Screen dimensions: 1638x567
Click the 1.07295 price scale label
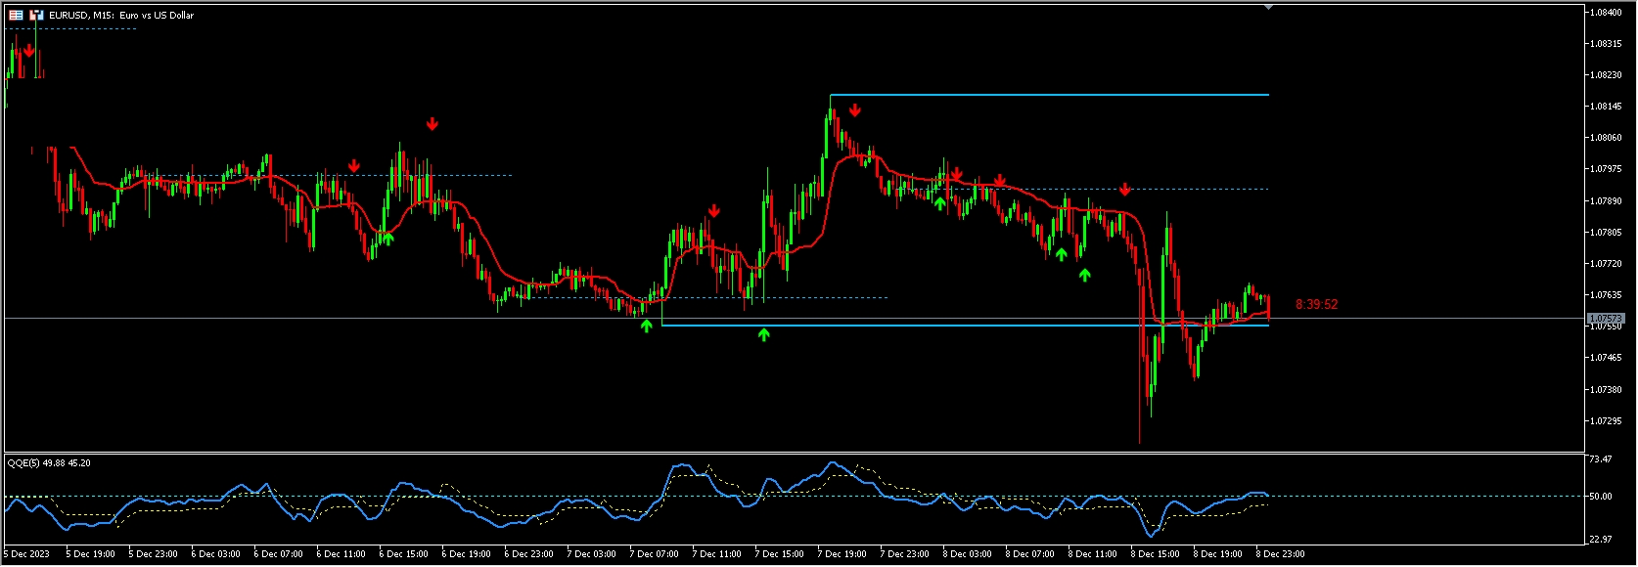point(1606,420)
